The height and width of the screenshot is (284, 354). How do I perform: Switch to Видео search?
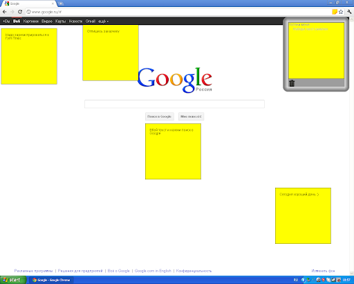click(x=47, y=21)
